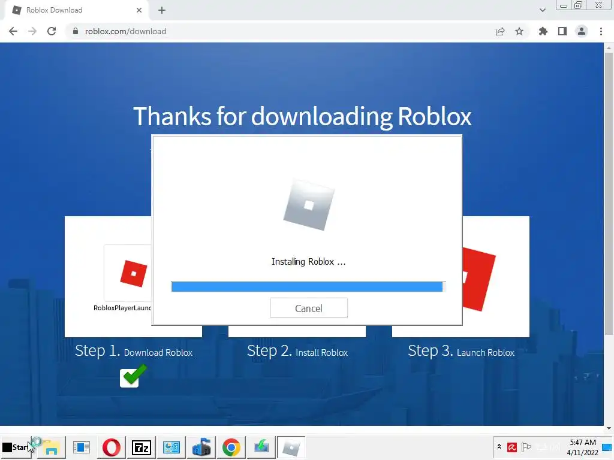Click the green checkmark under Step 1
Viewport: 614px width, 460px height.
(133, 376)
